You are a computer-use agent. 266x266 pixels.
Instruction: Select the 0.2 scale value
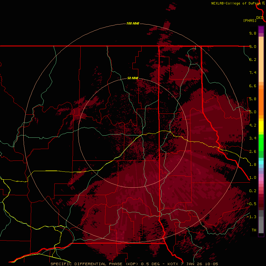click(253, 191)
